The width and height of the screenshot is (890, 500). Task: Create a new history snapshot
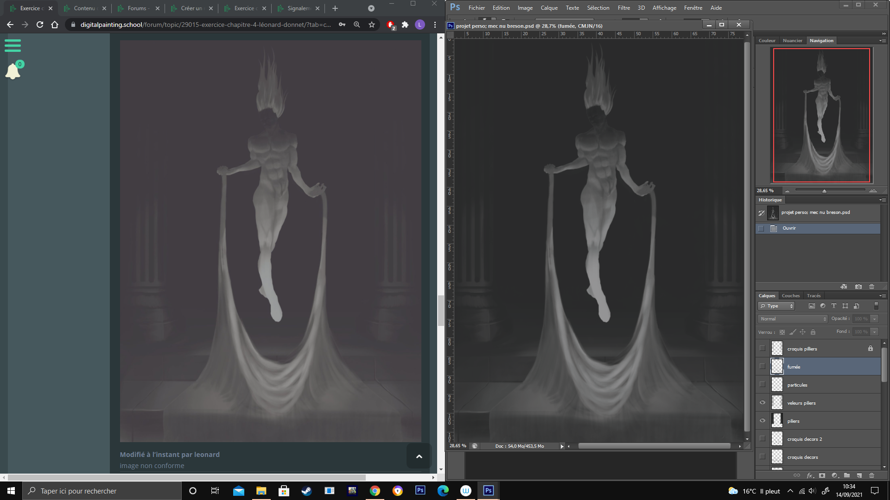[x=858, y=287]
